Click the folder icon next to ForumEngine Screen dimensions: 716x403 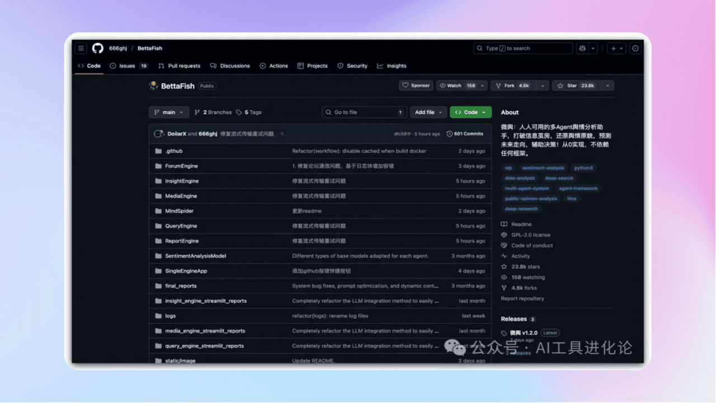(158, 166)
